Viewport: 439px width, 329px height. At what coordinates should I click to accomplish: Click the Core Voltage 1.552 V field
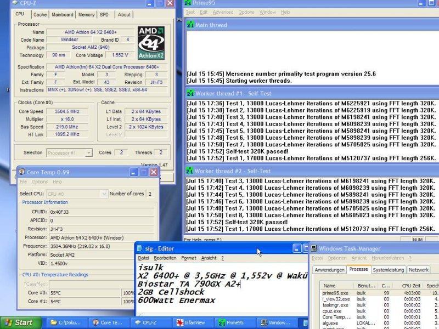pyautogui.click(x=120, y=55)
